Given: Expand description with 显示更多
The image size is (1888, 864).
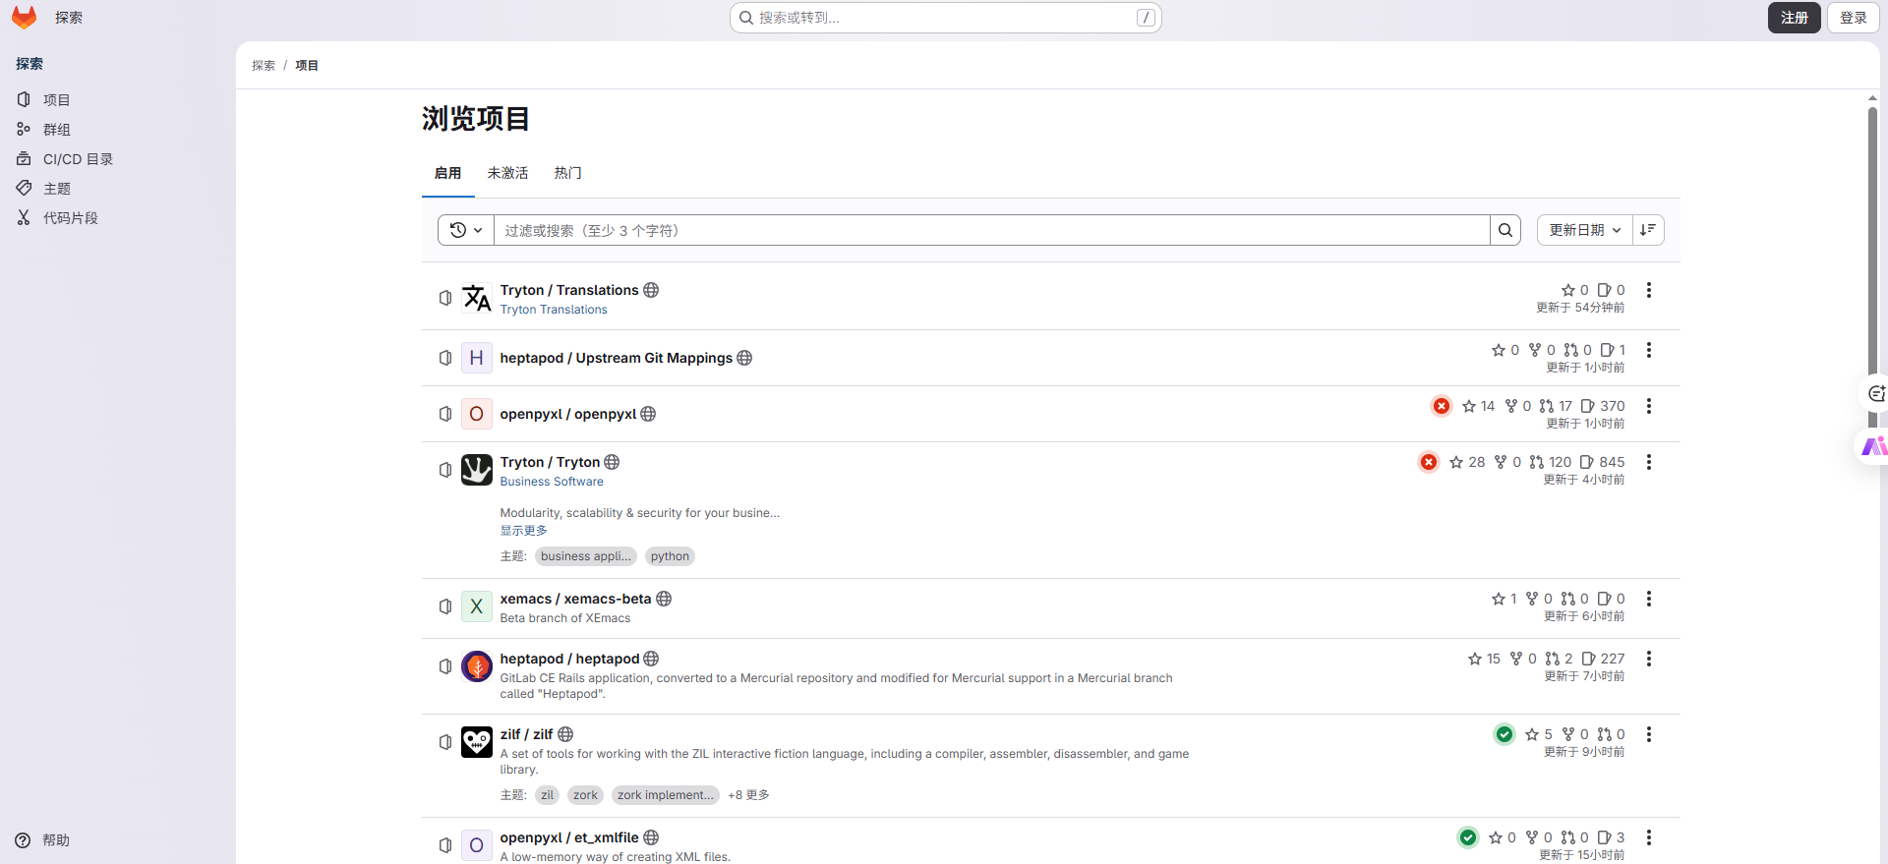Looking at the screenshot, I should pyautogui.click(x=523, y=531).
